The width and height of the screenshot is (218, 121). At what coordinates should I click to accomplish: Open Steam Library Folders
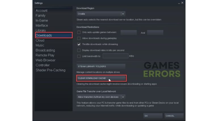point(101,67)
